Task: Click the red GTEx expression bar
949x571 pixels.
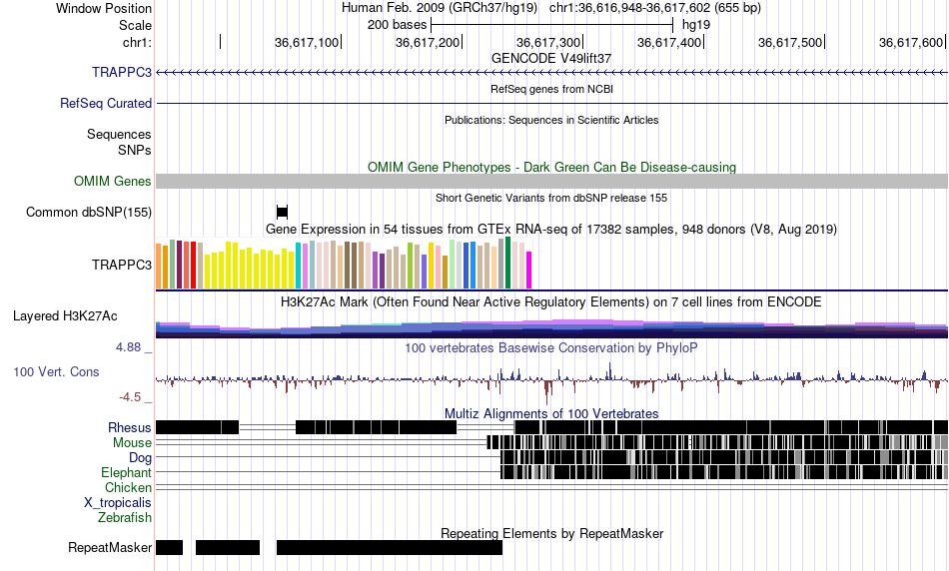Action: coord(193,265)
